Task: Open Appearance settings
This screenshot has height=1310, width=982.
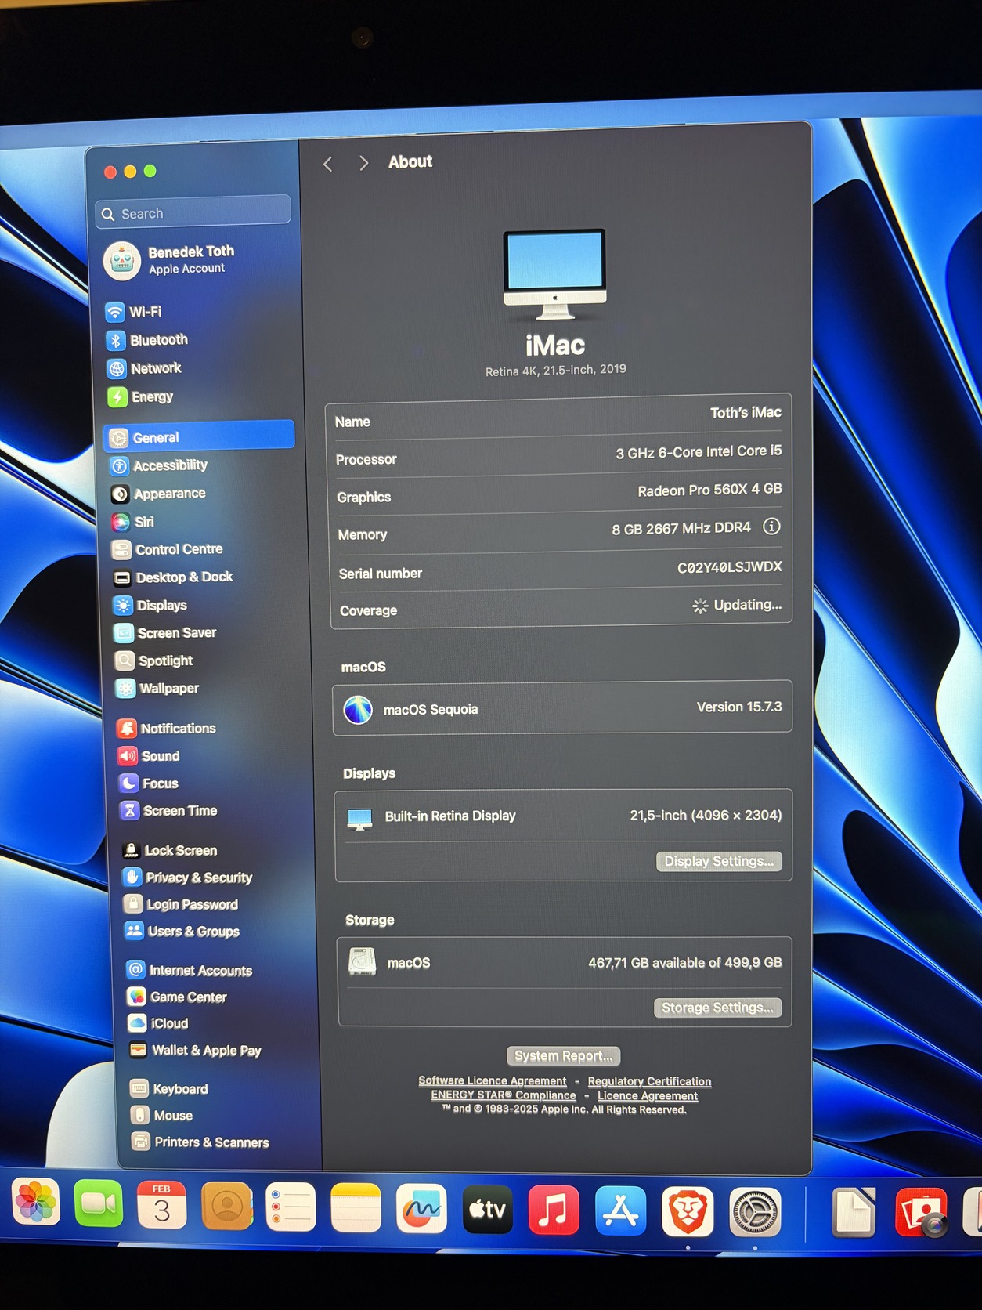Action: [159, 494]
